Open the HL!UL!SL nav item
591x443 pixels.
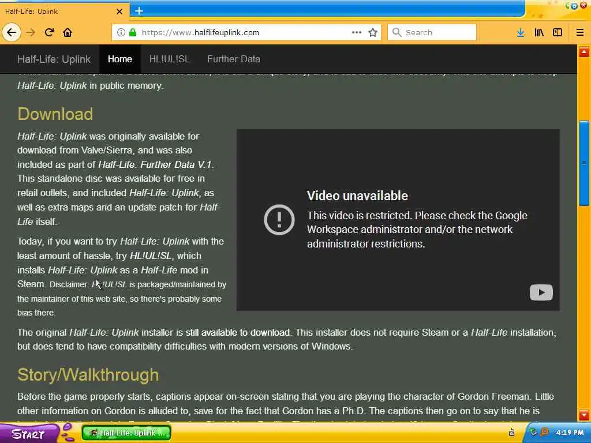pyautogui.click(x=169, y=59)
